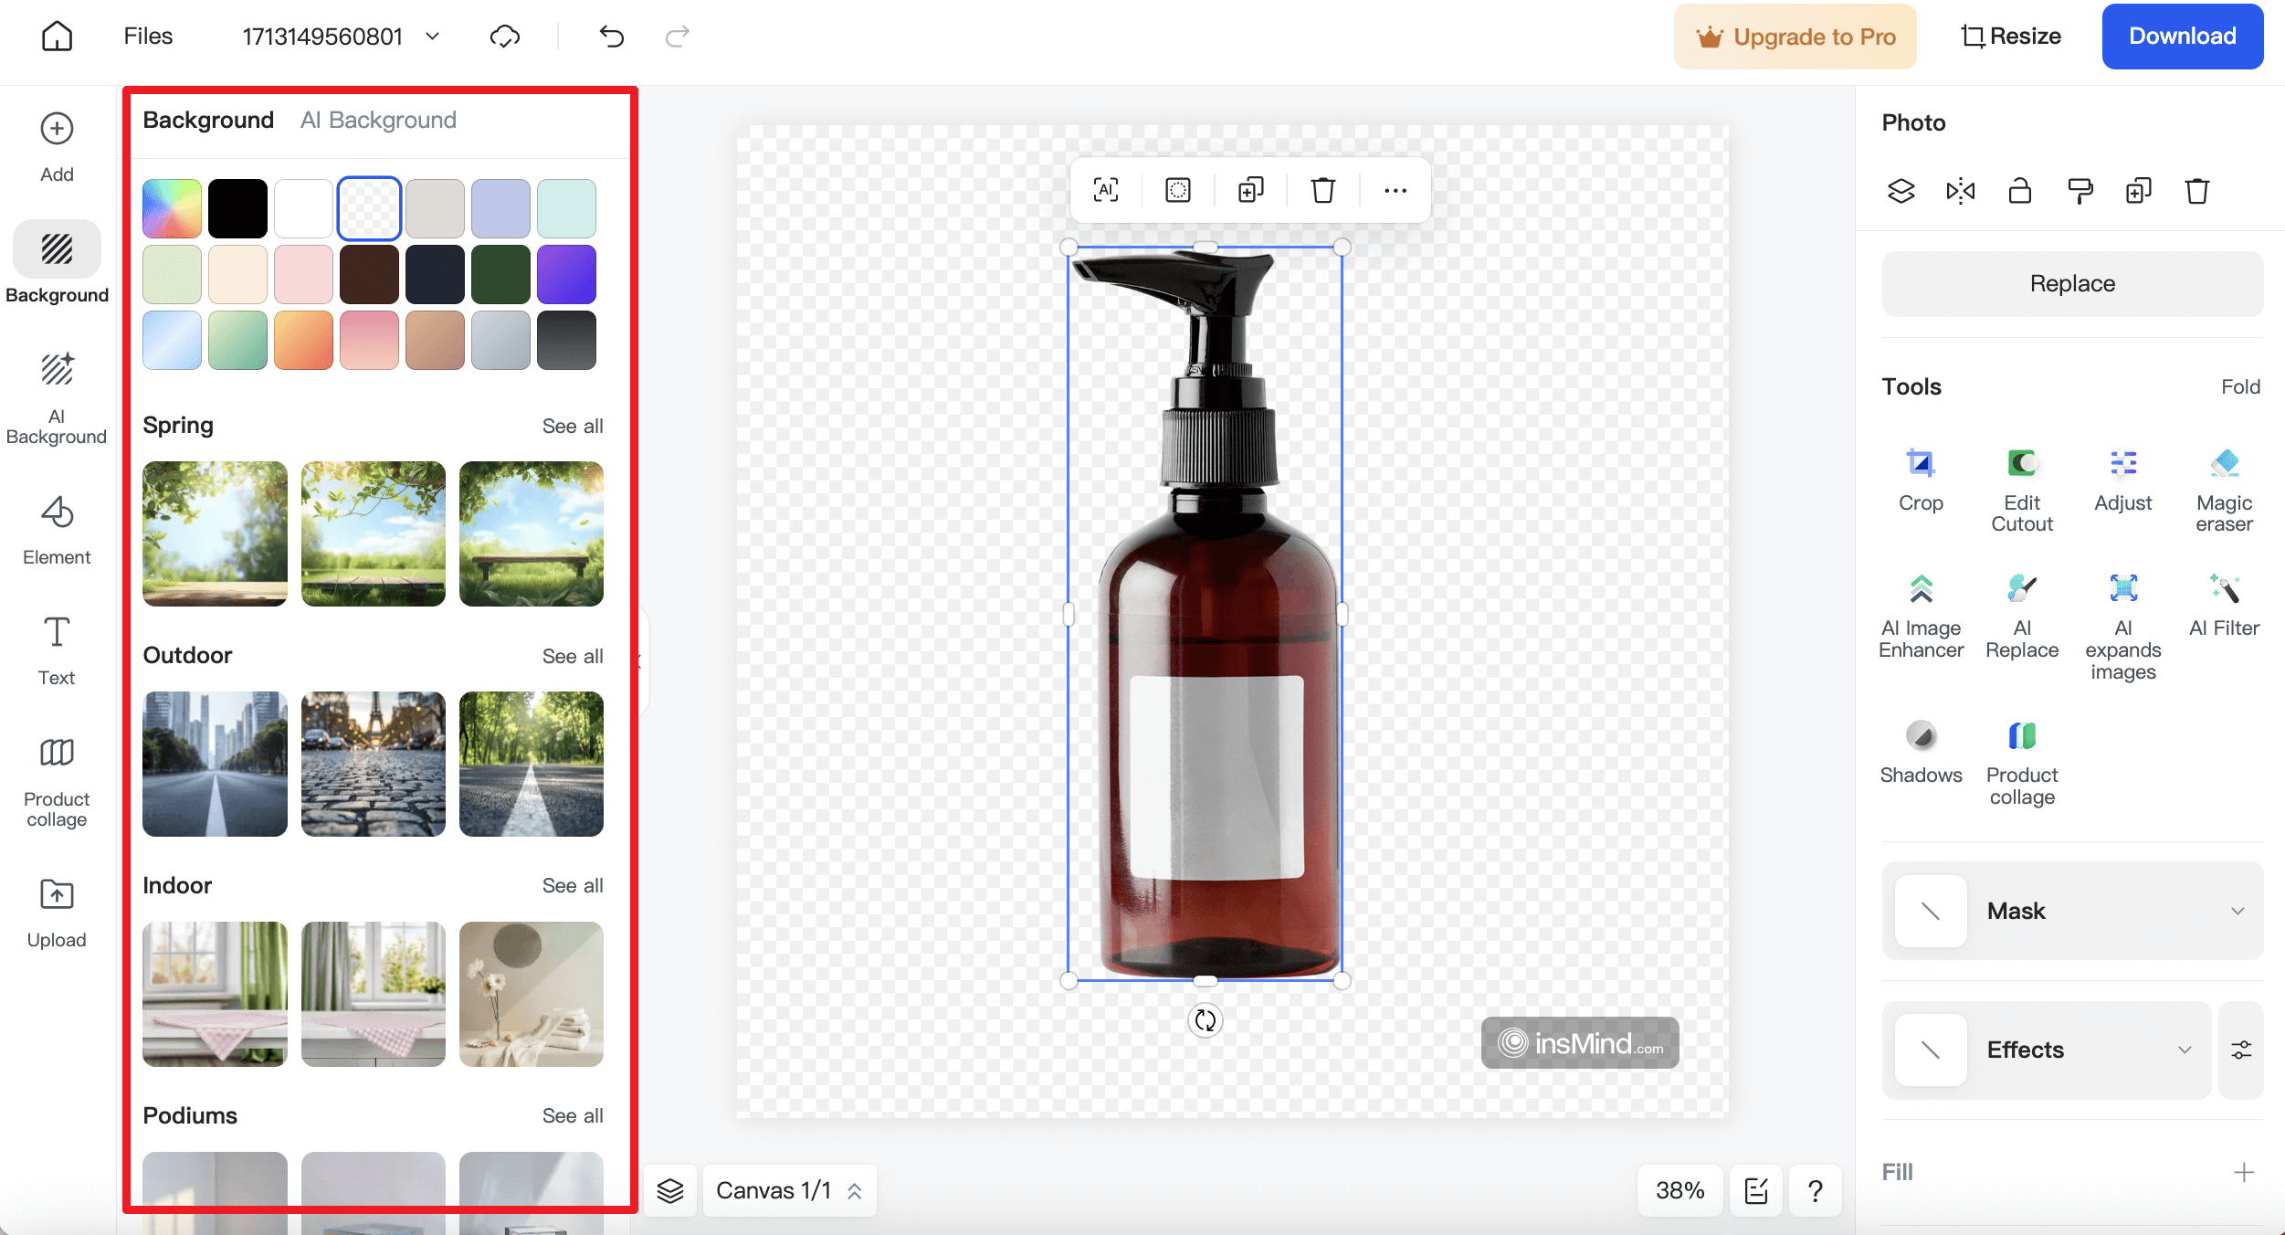Open the AI Replace tool
This screenshot has height=1235, width=2285.
coord(2022,617)
